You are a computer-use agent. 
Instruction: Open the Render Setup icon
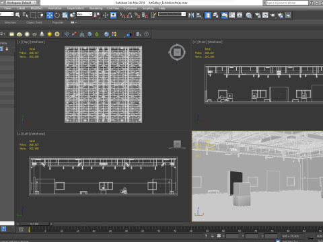pyautogui.click(x=258, y=15)
